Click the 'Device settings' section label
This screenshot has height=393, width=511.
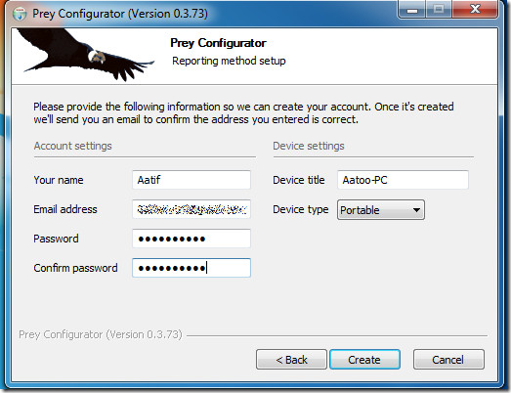click(309, 146)
